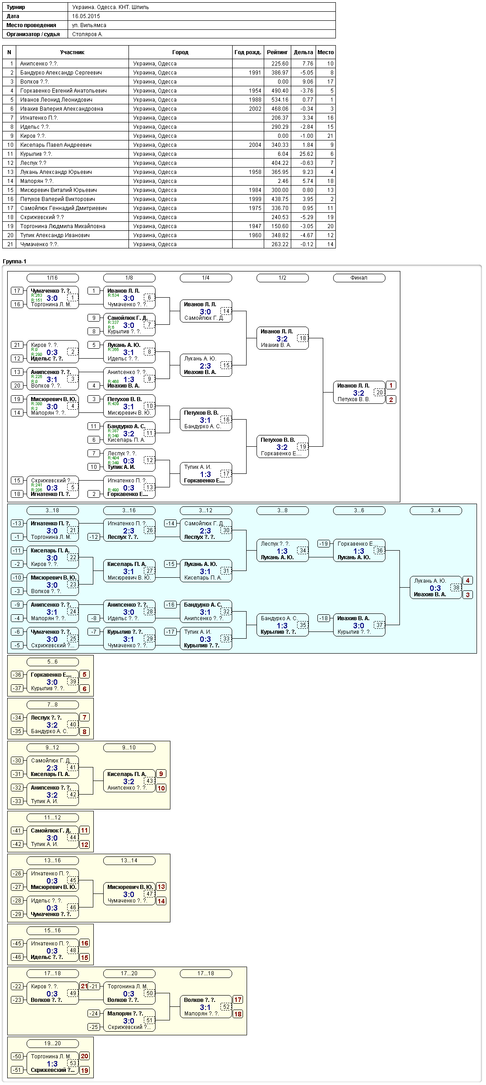Click participant 'Тупик Александр Иванович' in table
Image resolution: width=486 pixels, height=1085 pixels.
click(x=55, y=235)
